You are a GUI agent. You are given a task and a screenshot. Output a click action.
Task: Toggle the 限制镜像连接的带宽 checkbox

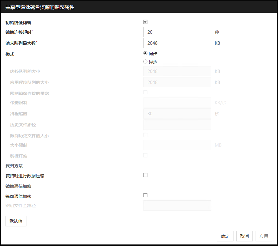point(145,93)
